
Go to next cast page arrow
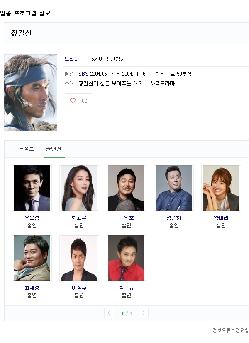144,313
